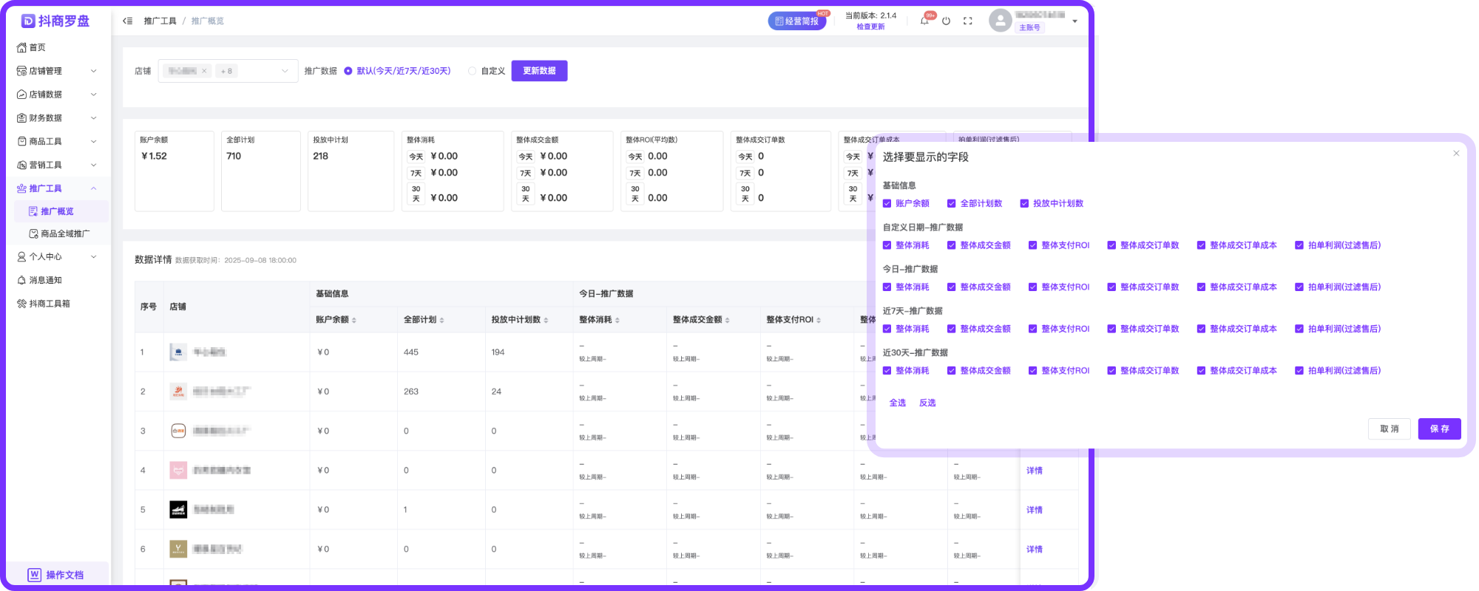Click the 全选 link
Image resolution: width=1479 pixels, height=591 pixels.
tap(897, 403)
